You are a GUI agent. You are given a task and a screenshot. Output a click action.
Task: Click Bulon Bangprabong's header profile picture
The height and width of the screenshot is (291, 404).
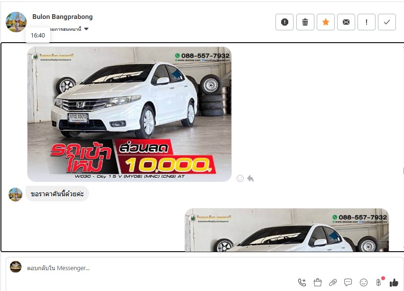tap(16, 22)
